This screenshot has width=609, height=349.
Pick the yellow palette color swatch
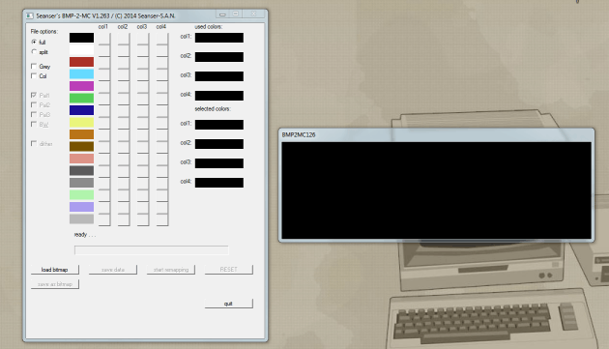81,122
